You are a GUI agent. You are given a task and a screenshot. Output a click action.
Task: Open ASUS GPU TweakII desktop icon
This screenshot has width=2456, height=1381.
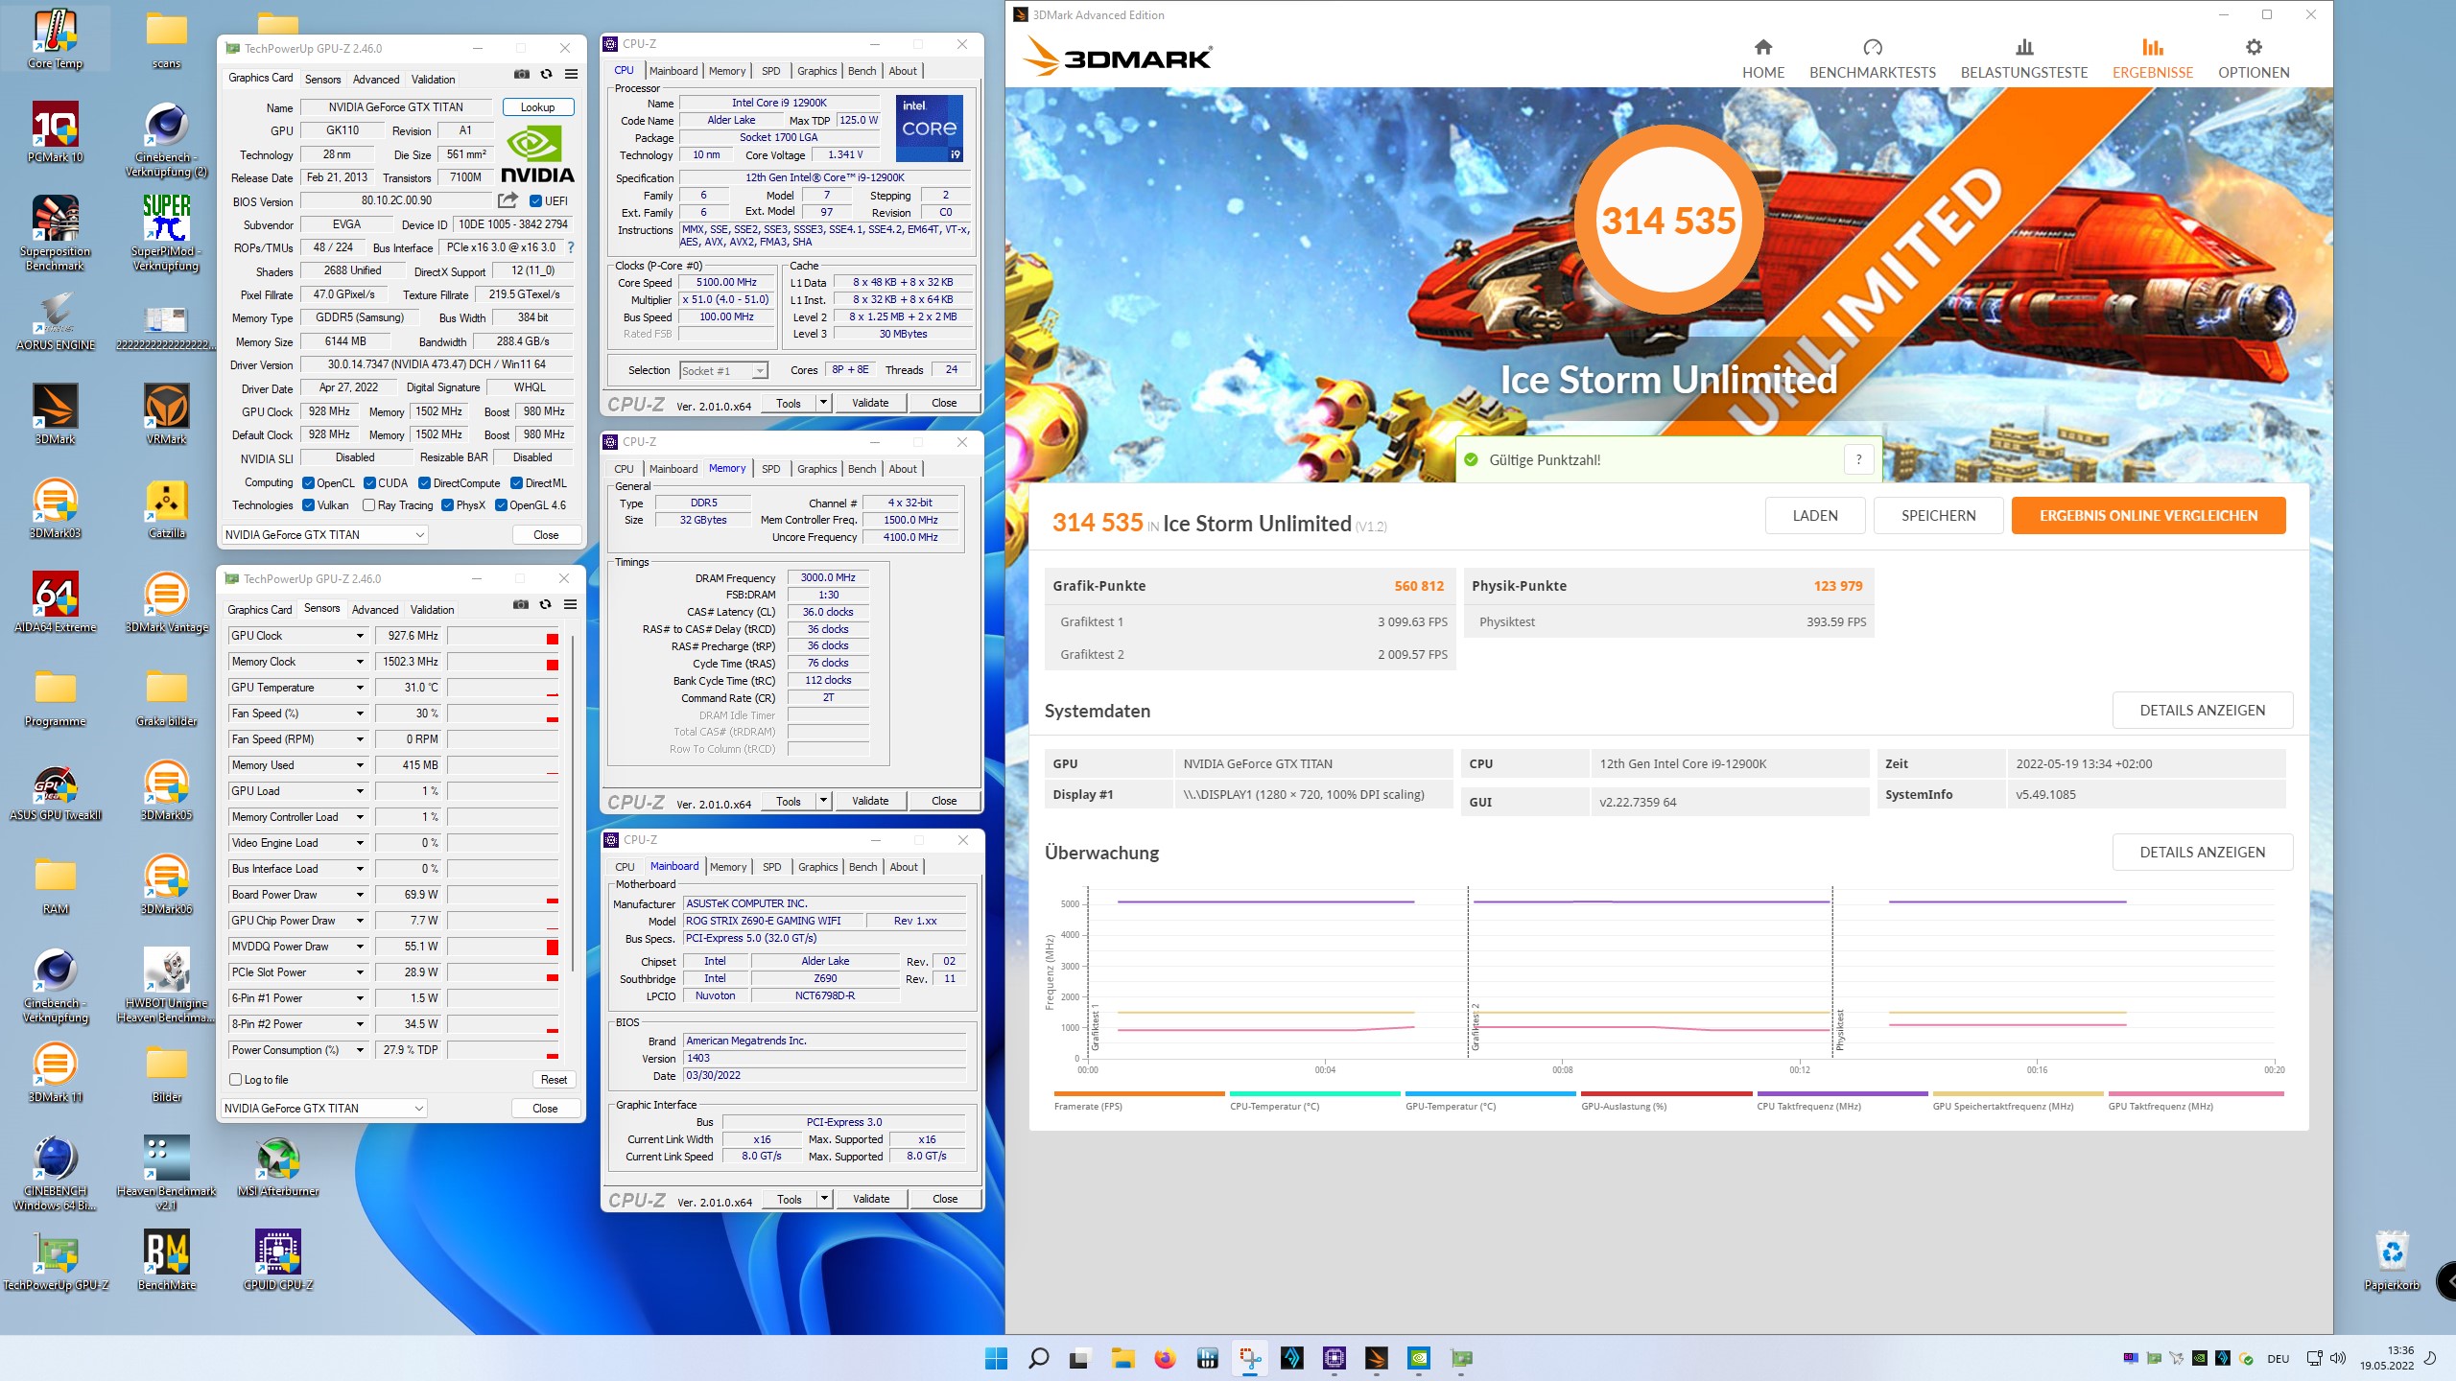click(x=56, y=790)
